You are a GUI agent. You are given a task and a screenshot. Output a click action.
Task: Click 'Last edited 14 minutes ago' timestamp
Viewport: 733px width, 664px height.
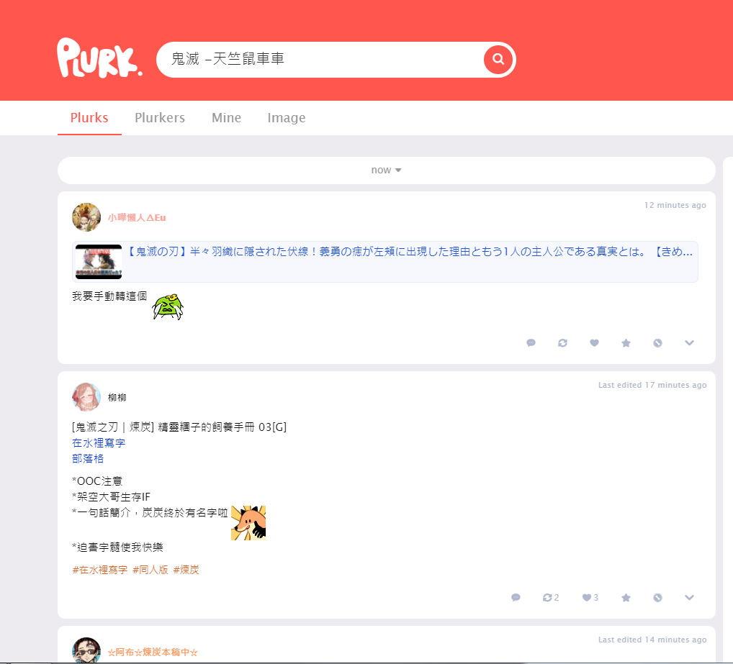pyautogui.click(x=652, y=640)
